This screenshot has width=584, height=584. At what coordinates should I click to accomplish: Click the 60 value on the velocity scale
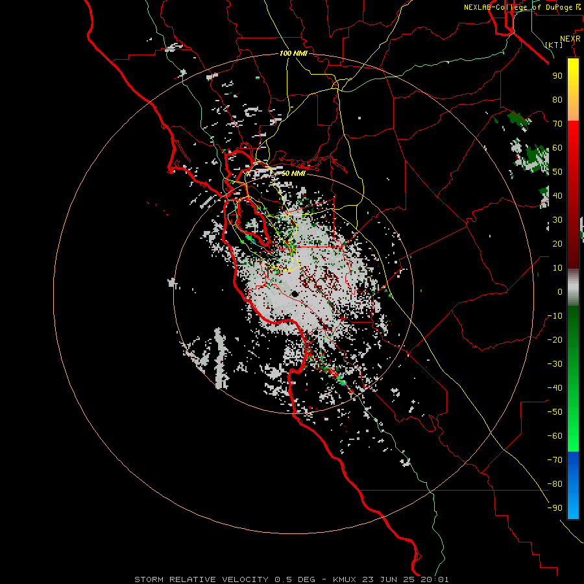click(x=557, y=147)
